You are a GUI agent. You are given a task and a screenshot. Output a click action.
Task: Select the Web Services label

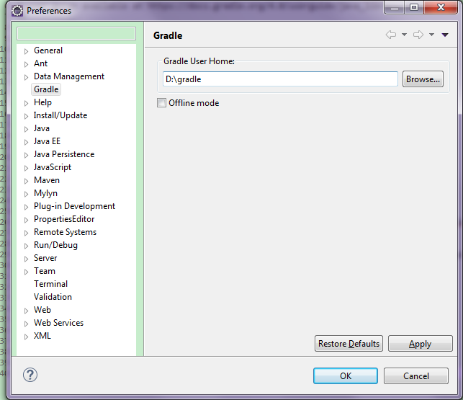coord(59,323)
